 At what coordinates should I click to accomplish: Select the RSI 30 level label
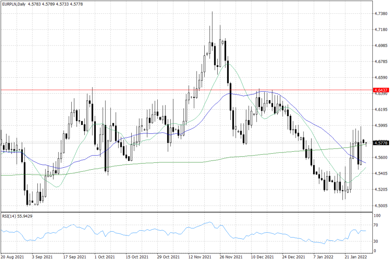tap(376, 241)
